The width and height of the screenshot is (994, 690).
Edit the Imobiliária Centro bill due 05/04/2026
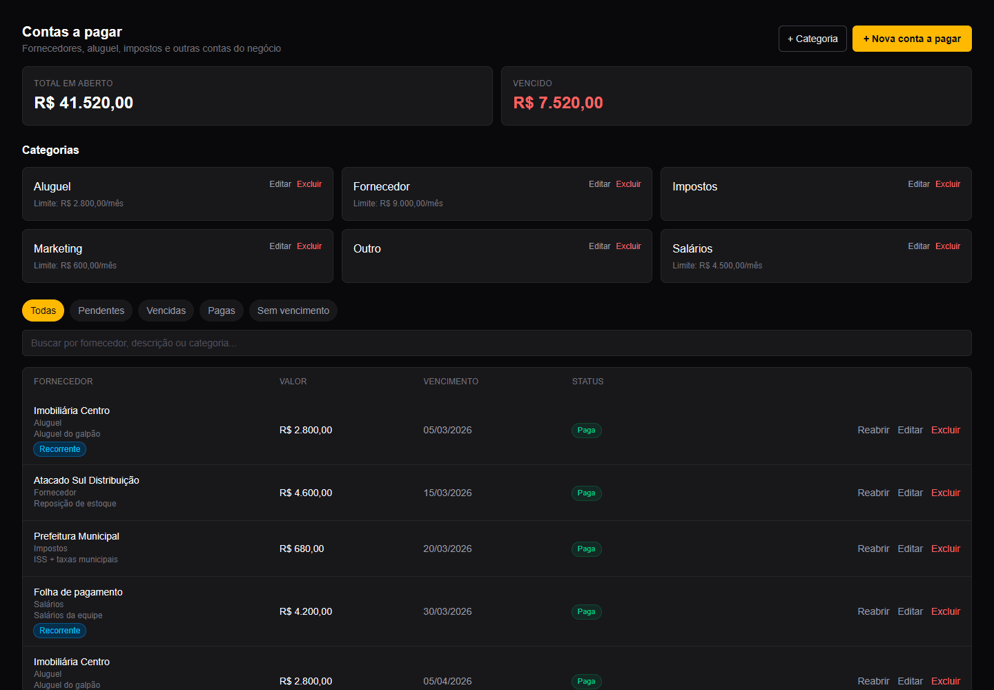click(x=910, y=681)
